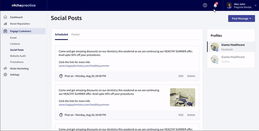Screen dimensions: 259x131
Task: Open Website Audit in sidebar
Action: [x=18, y=56]
